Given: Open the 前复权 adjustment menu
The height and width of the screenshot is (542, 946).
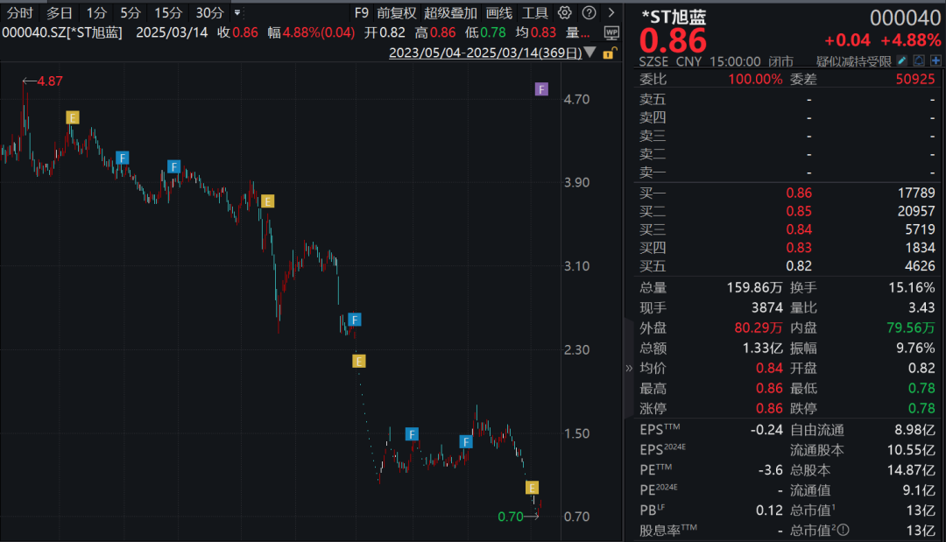Looking at the screenshot, I should [x=397, y=12].
